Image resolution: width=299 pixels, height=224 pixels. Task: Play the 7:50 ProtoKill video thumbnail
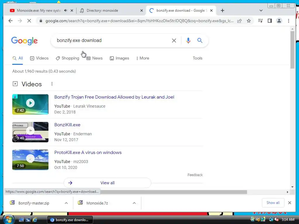coord(30,160)
